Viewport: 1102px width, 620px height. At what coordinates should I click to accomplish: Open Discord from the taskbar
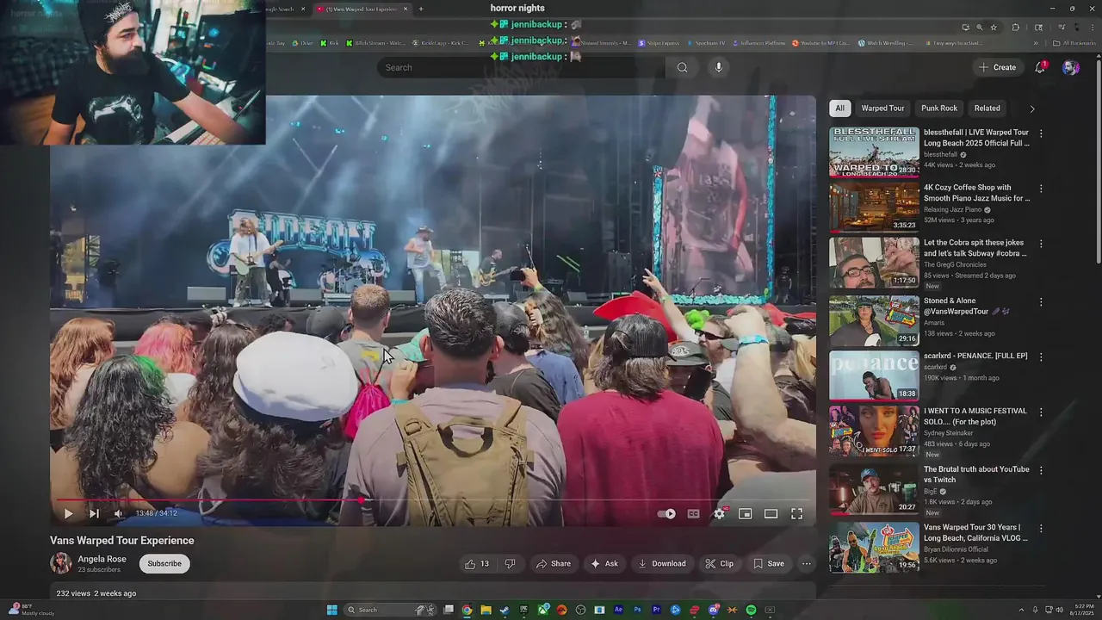pyautogui.click(x=713, y=610)
